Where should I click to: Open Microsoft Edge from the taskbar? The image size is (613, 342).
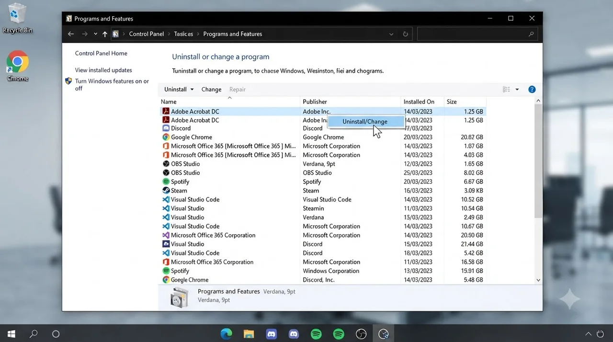coord(226,334)
